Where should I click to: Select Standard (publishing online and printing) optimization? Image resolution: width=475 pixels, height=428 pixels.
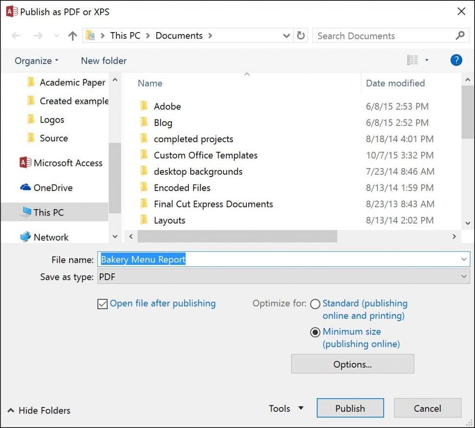pyautogui.click(x=315, y=303)
